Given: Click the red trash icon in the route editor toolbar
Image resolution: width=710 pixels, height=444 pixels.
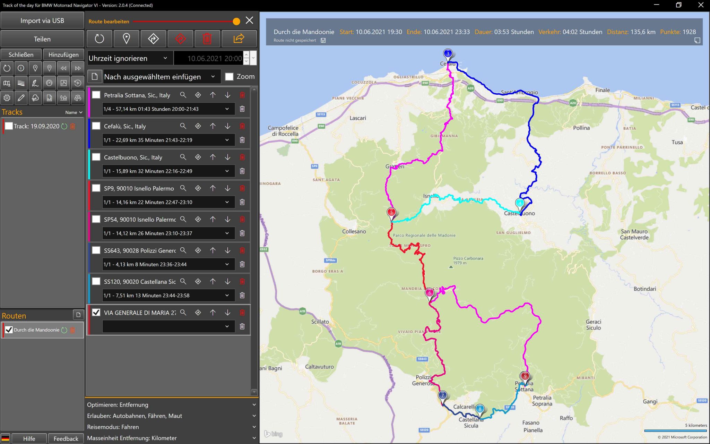Looking at the screenshot, I should tap(207, 39).
